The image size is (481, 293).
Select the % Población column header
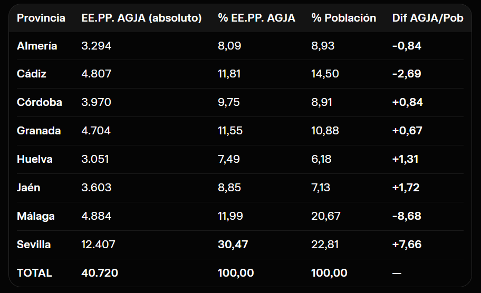(x=343, y=18)
